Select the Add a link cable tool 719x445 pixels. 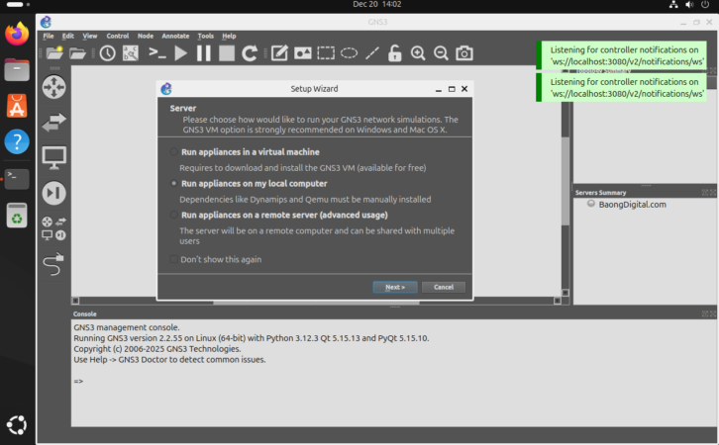[x=53, y=262]
